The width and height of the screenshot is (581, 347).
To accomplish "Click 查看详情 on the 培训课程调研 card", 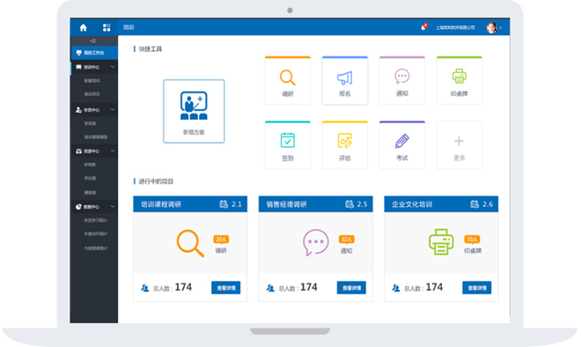I will [225, 288].
